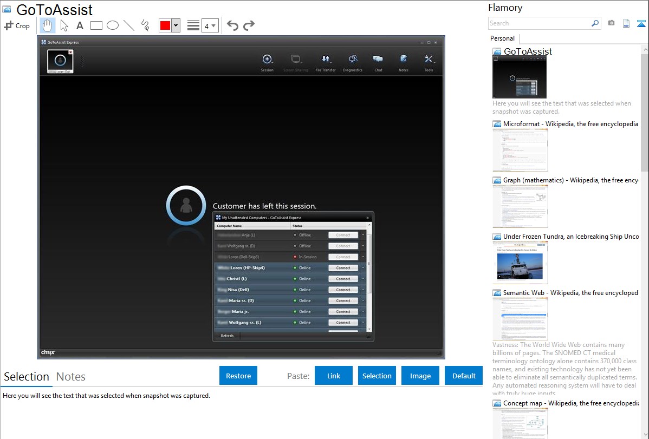The width and height of the screenshot is (649, 439).
Task: Connect to Loren (HP-Skip4)
Action: pos(343,268)
